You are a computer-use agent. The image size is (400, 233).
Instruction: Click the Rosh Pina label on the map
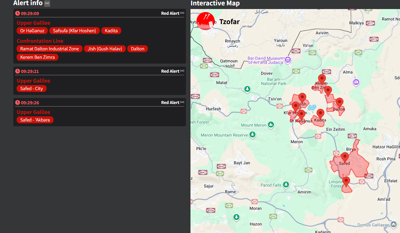click(386, 159)
